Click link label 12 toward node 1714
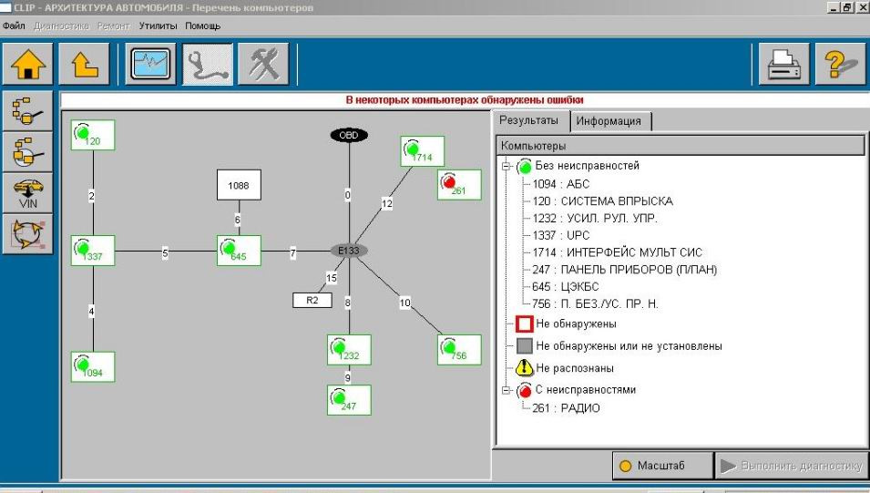 [387, 204]
